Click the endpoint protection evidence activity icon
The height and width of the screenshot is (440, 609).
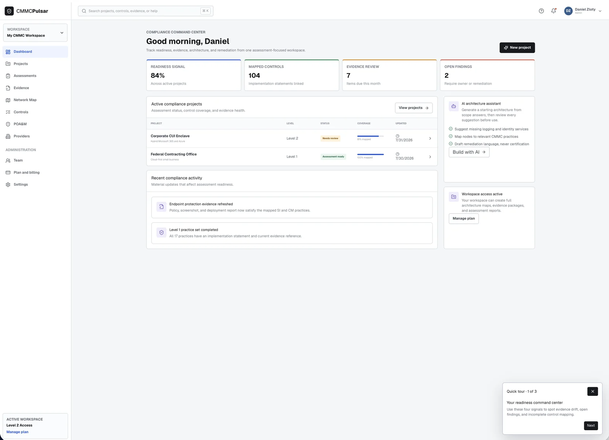pos(161,207)
